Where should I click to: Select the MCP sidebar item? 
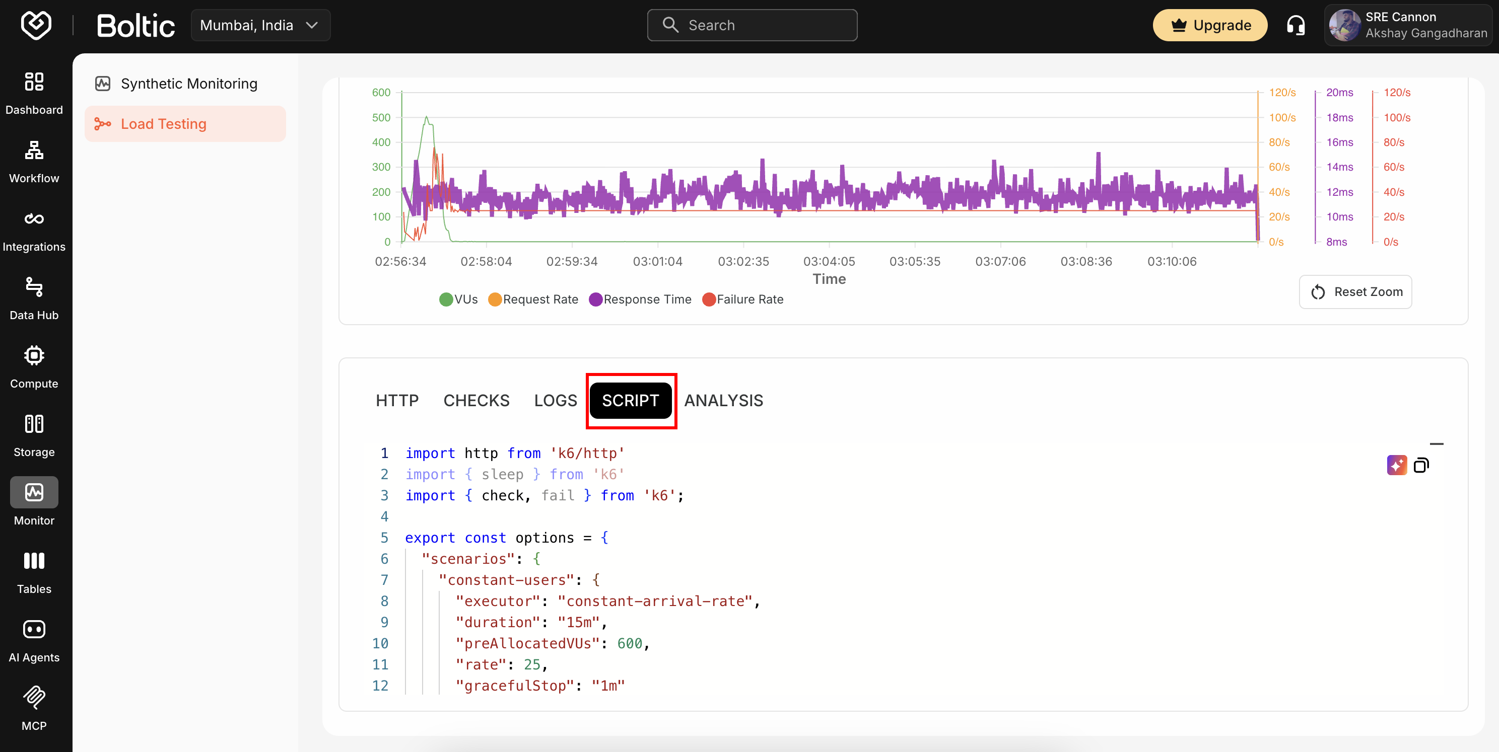click(34, 708)
